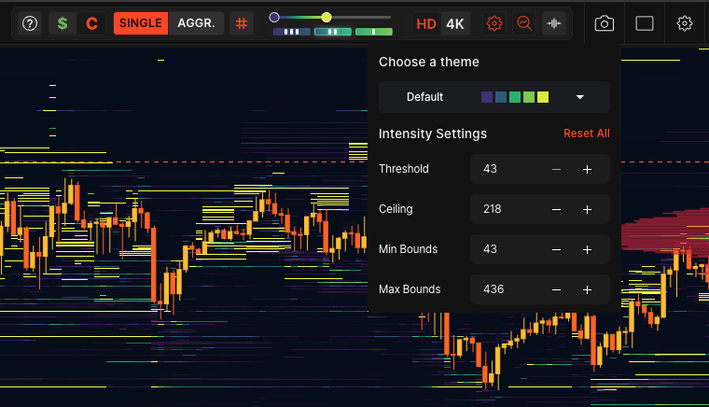
Task: Toggle the grid hash icon
Action: tap(242, 23)
